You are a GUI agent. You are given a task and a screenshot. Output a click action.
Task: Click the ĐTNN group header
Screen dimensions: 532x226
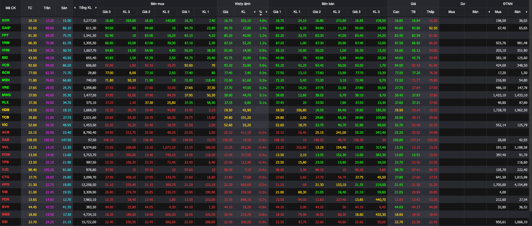[x=508, y=4]
